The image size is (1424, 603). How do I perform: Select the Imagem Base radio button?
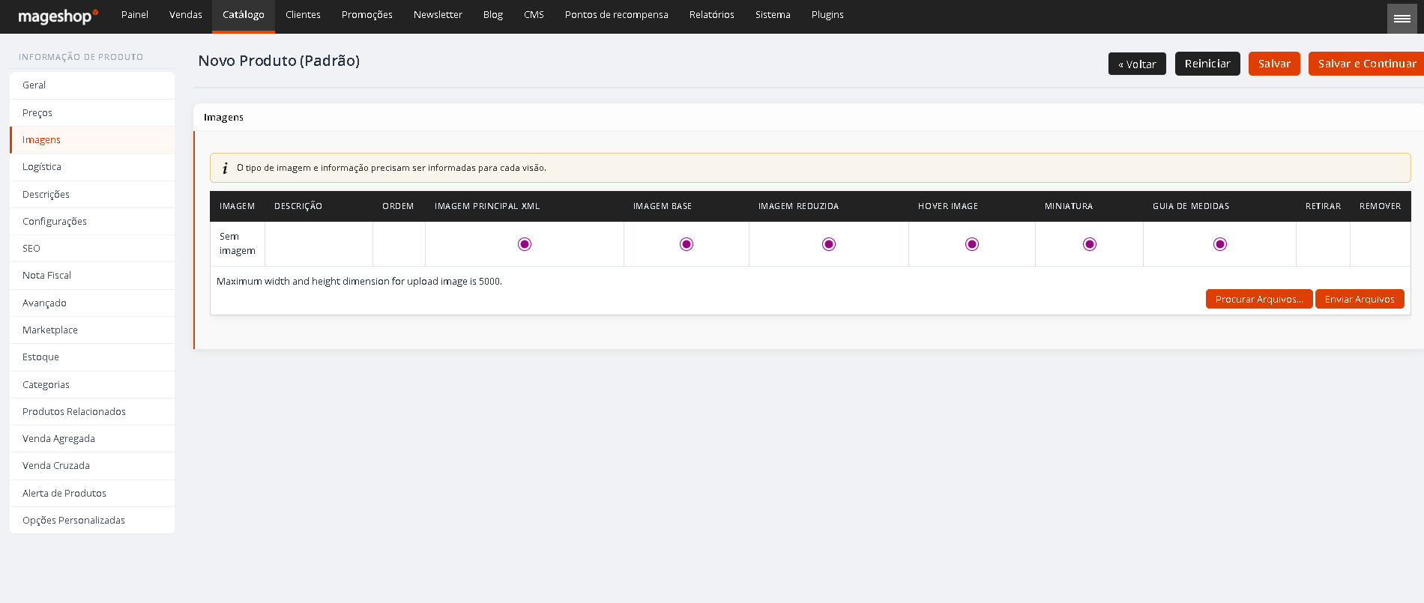click(687, 244)
